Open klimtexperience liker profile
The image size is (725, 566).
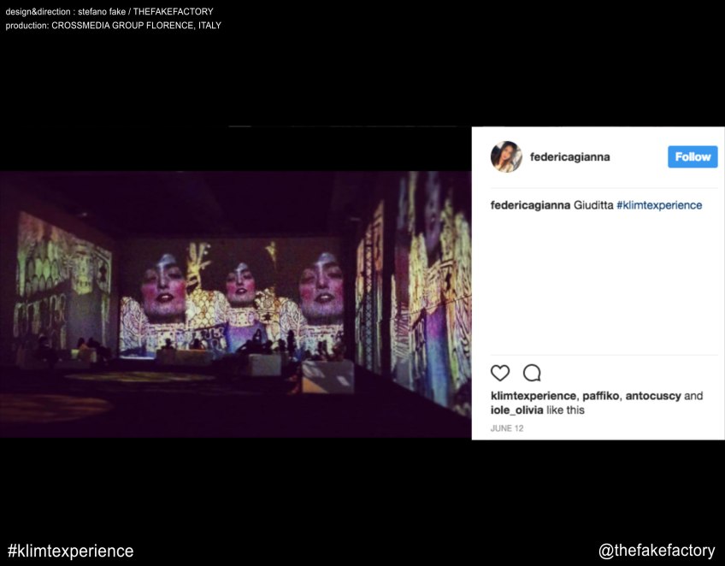(x=533, y=396)
